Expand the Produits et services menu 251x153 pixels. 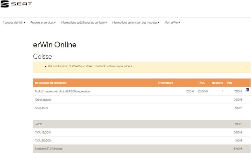[x=43, y=23]
